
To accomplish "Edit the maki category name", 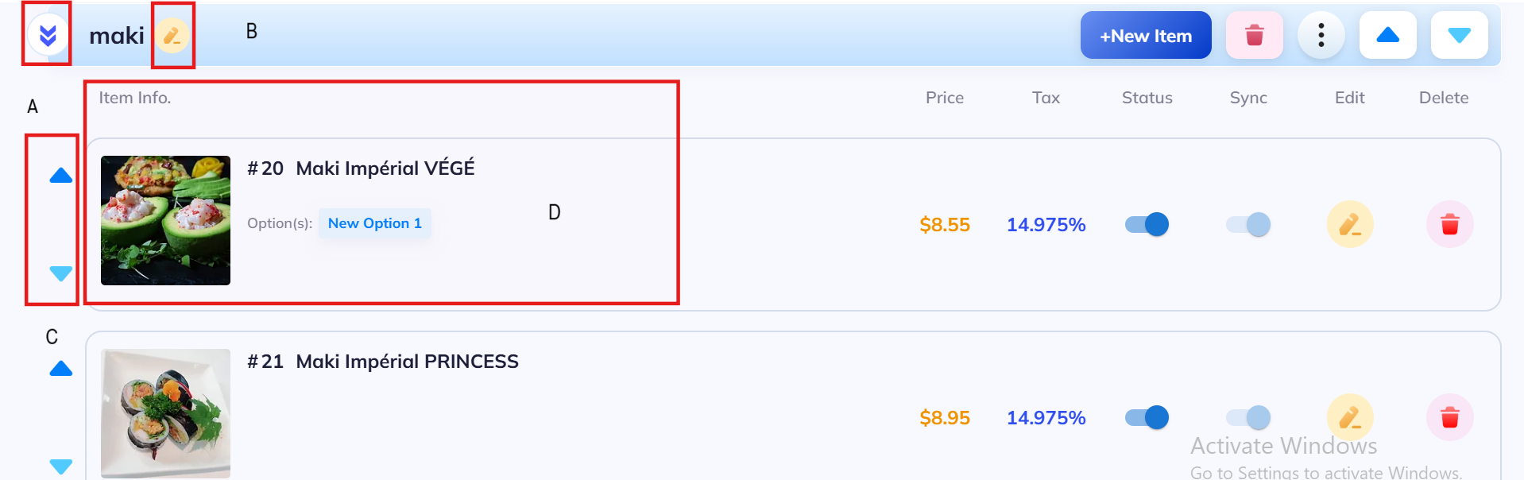I will (172, 36).
